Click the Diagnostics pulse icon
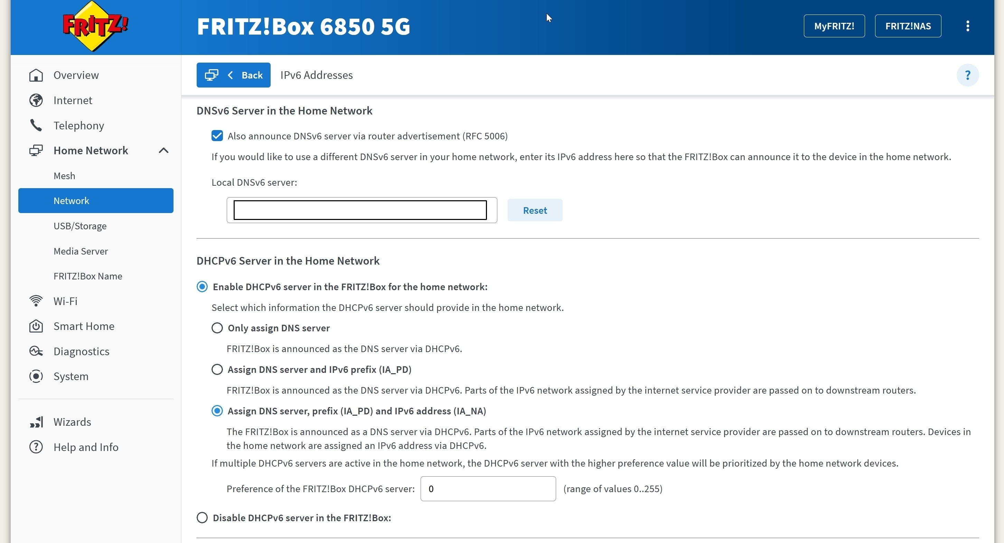 tap(36, 351)
